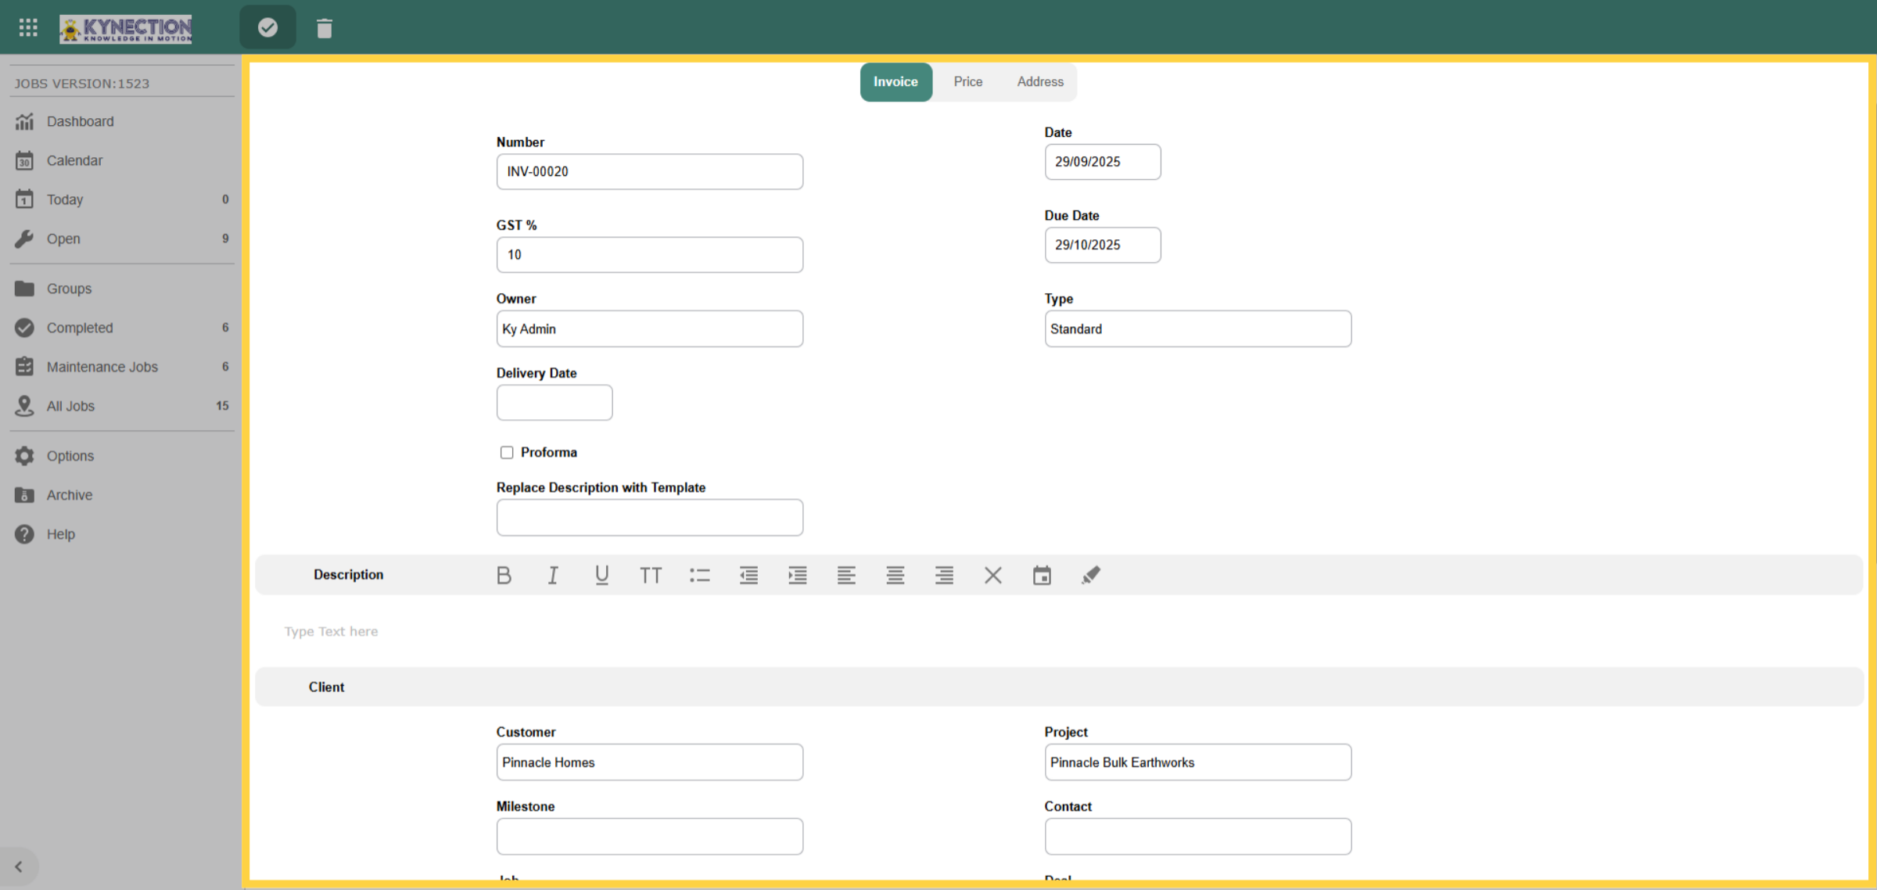The image size is (1877, 890).
Task: Insert a bulleted list
Action: coord(700,576)
